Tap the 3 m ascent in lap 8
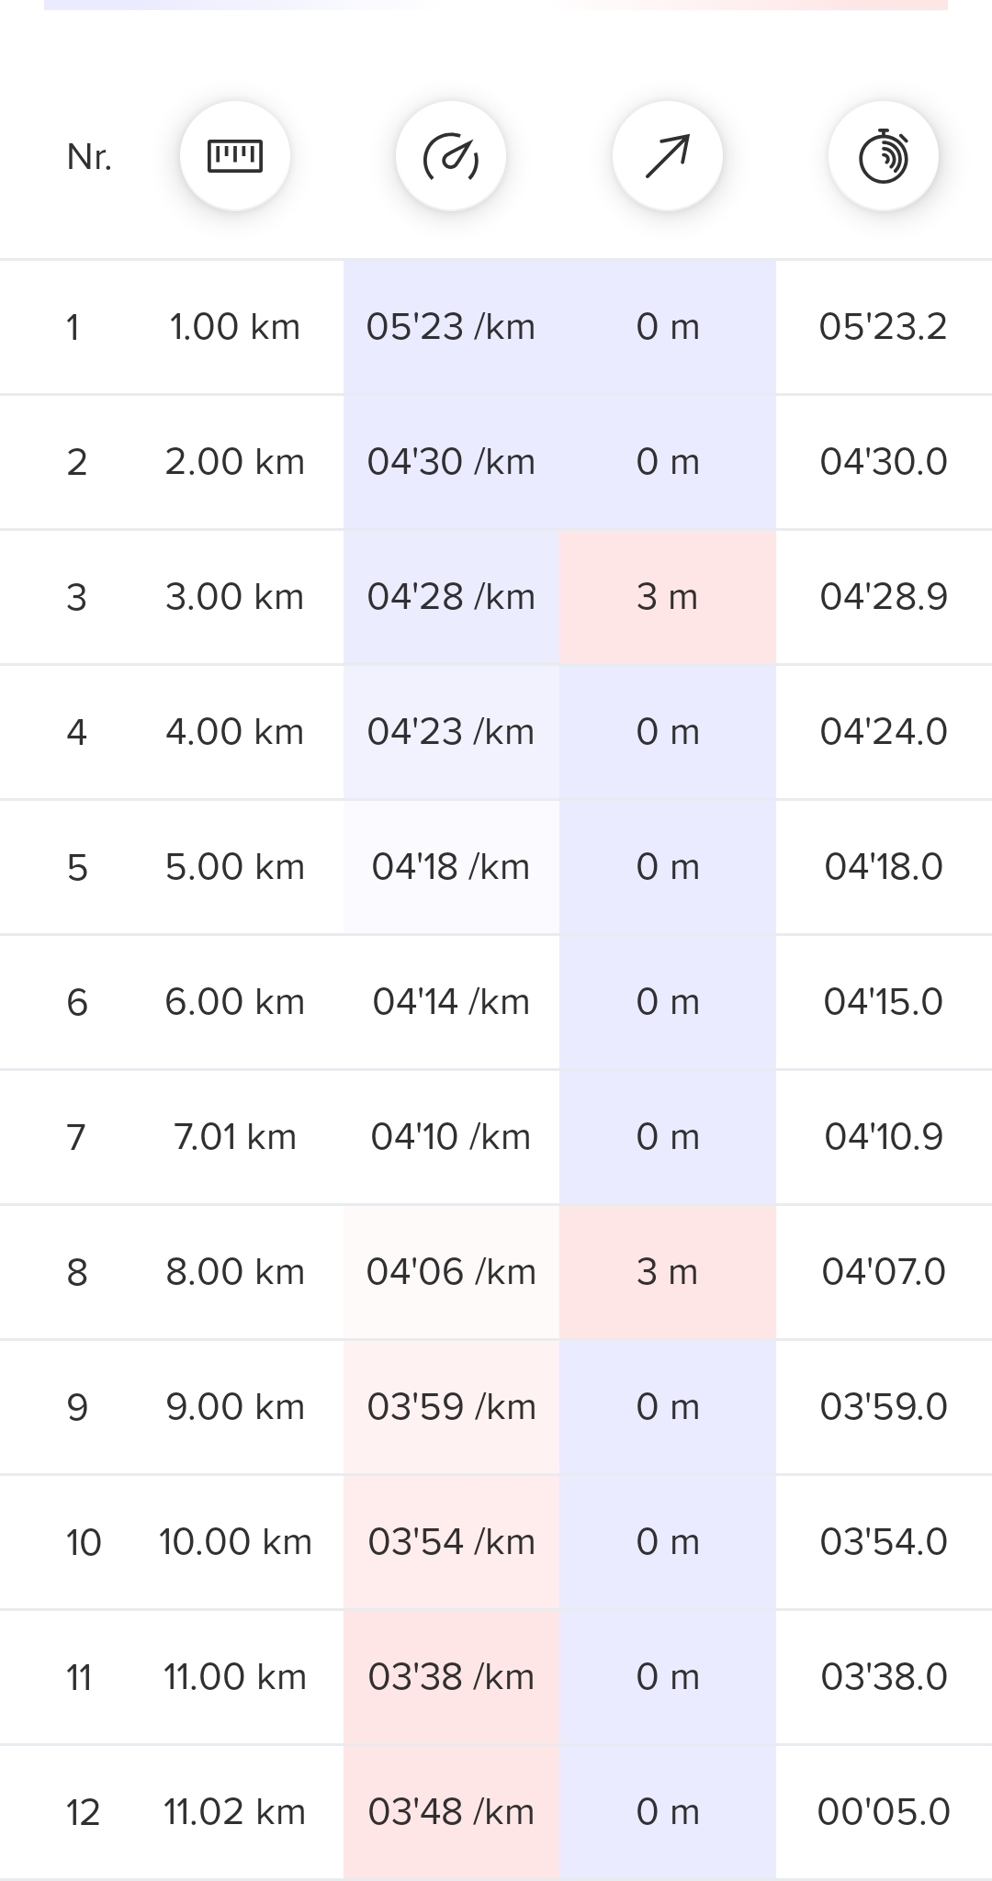This screenshot has height=1881, width=992. [x=668, y=1272]
